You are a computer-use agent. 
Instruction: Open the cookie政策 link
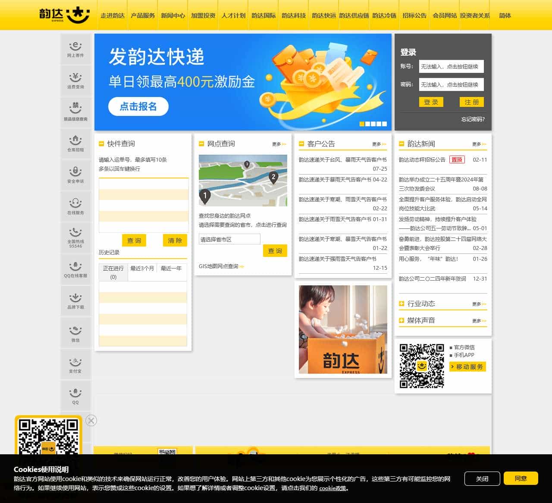pos(332,488)
